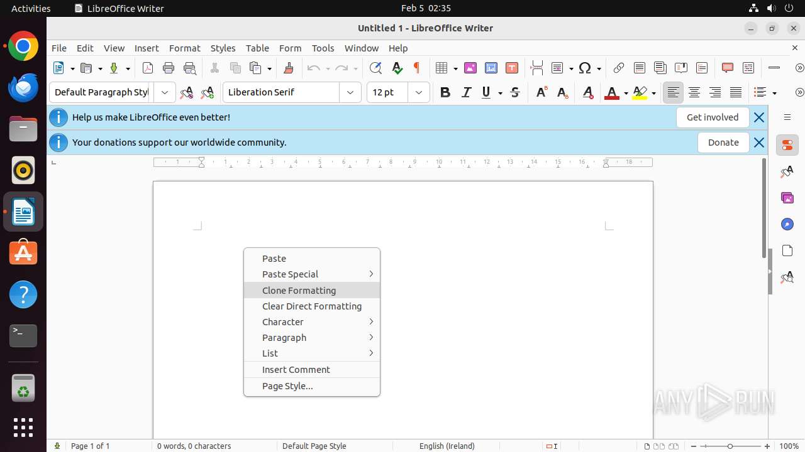Image resolution: width=805 pixels, height=452 pixels.
Task: Click English (Ireland) language status
Action: point(447,446)
